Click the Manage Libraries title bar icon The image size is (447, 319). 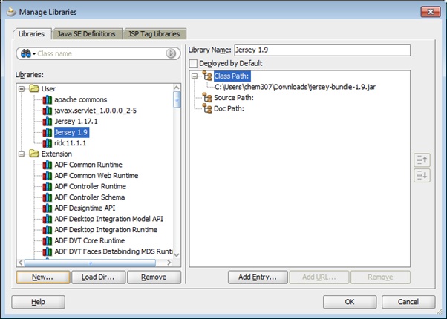11,12
